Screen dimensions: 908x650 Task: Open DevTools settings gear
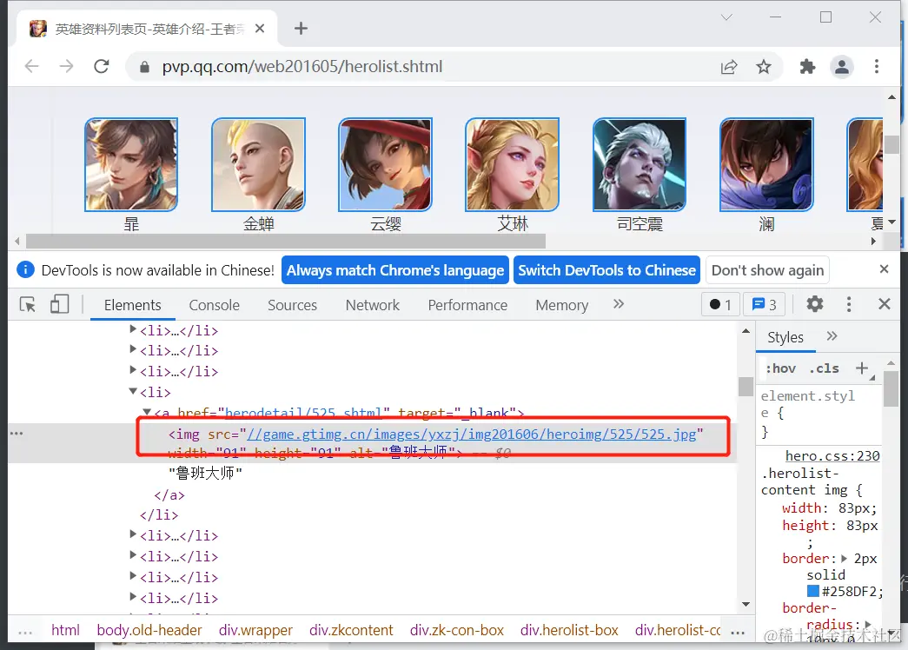click(814, 304)
